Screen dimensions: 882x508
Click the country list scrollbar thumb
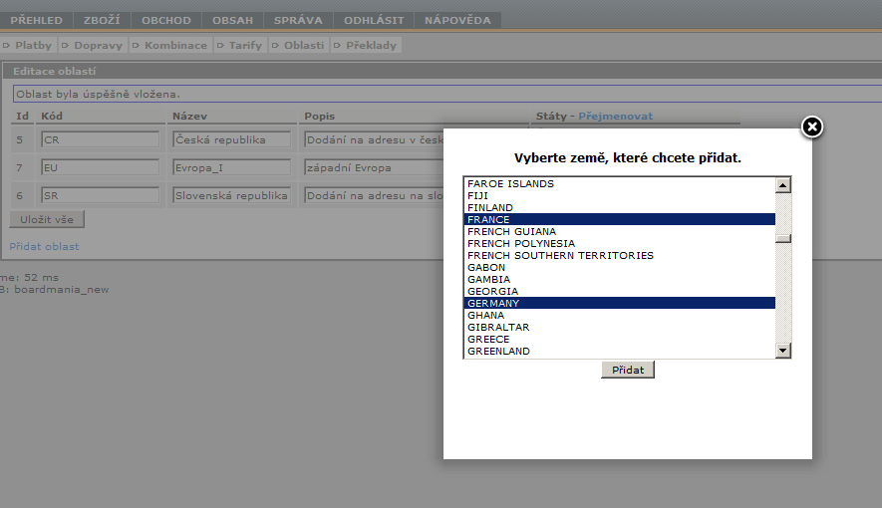(x=783, y=238)
